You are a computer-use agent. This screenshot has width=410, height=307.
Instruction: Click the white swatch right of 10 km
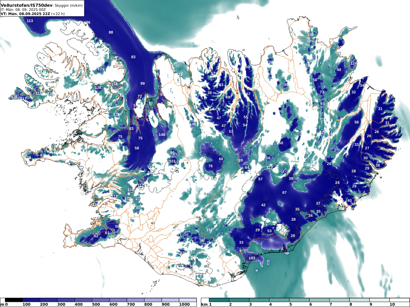[x=399, y=300]
